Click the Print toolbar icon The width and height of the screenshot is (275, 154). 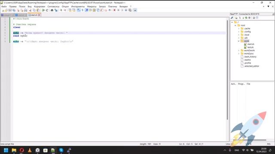[x=26, y=10]
